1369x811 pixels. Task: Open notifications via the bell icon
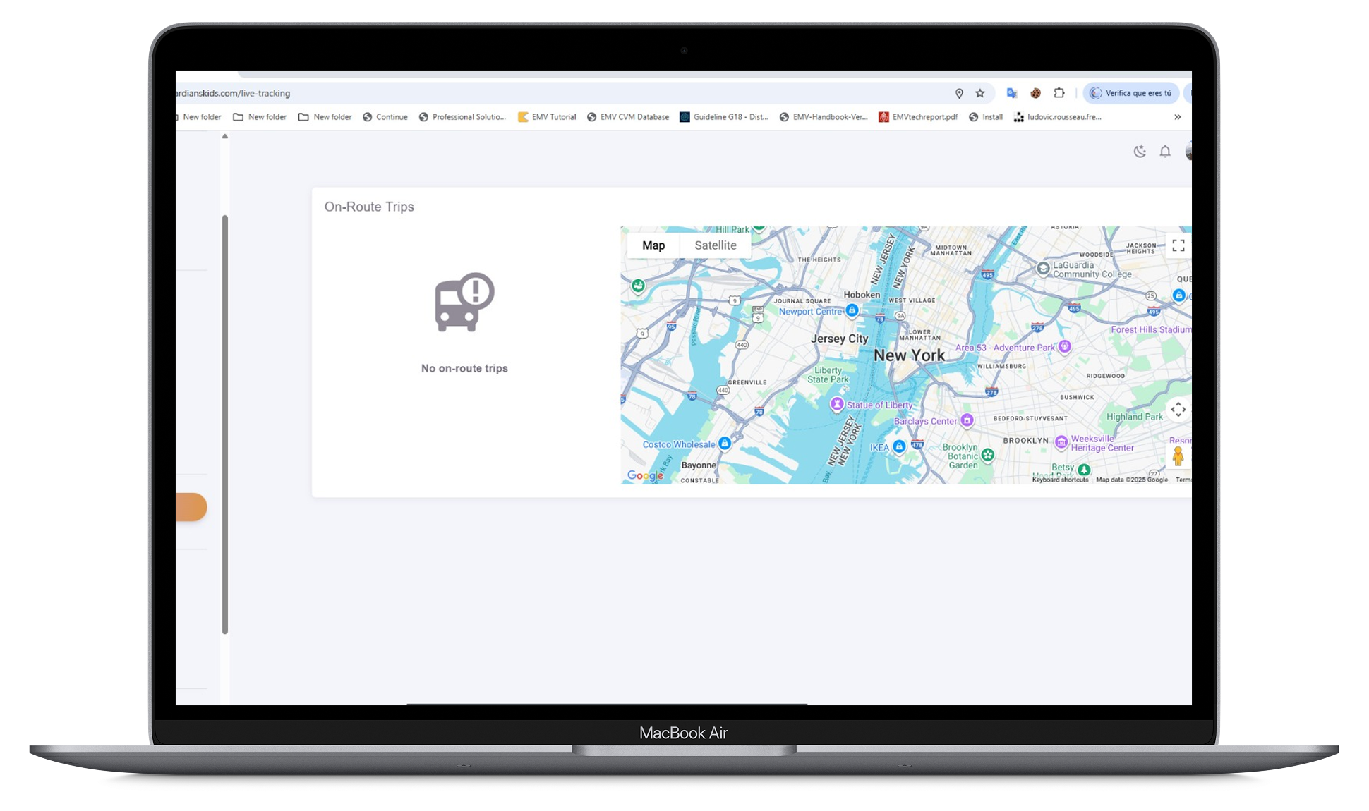pos(1165,151)
